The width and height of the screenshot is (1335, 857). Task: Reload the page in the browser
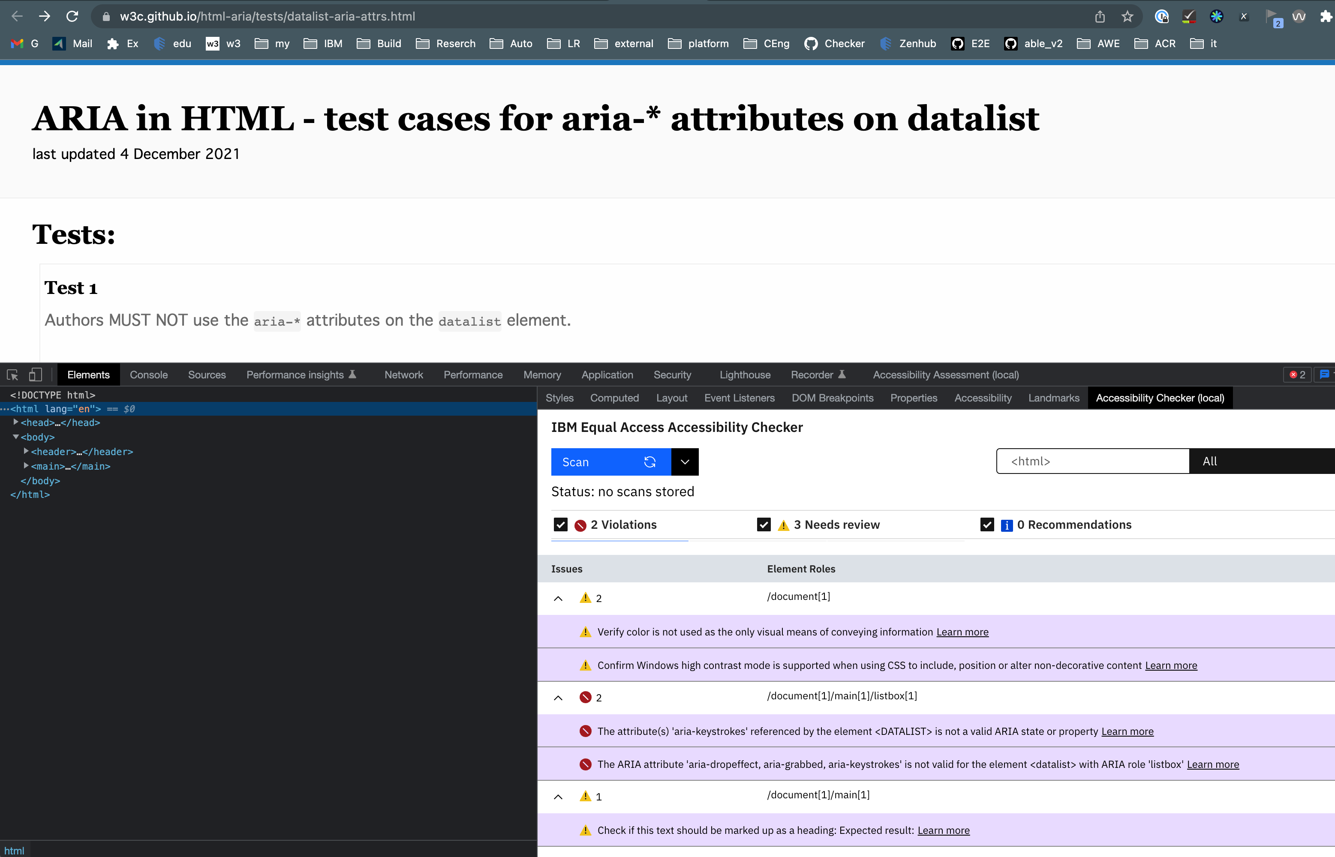point(72,16)
